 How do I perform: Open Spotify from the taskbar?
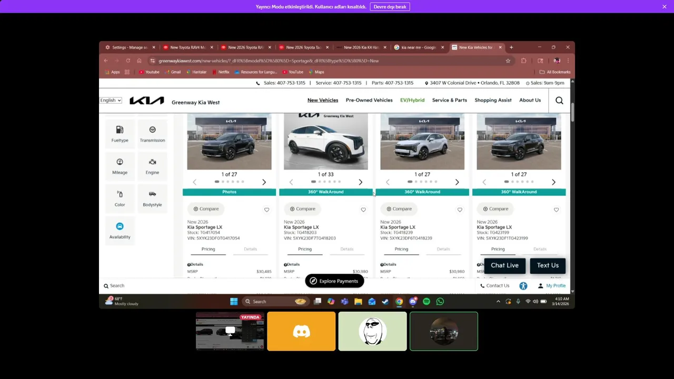[x=427, y=302]
